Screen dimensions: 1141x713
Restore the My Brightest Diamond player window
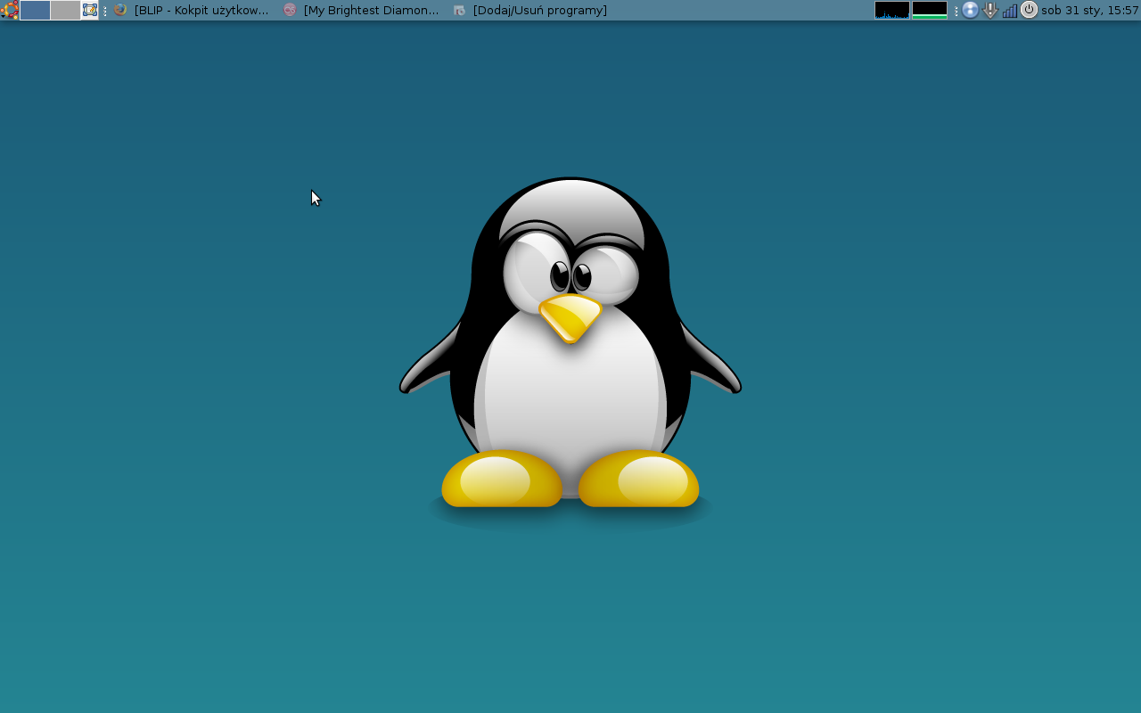pyautogui.click(x=361, y=10)
